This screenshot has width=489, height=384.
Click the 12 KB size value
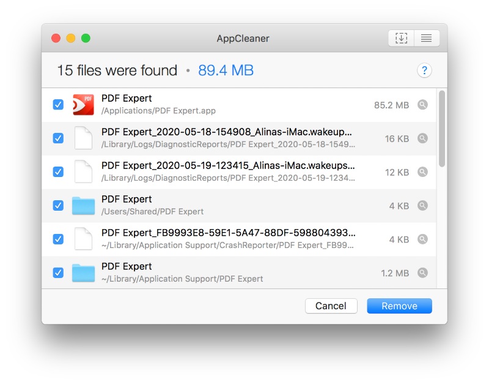click(x=397, y=173)
